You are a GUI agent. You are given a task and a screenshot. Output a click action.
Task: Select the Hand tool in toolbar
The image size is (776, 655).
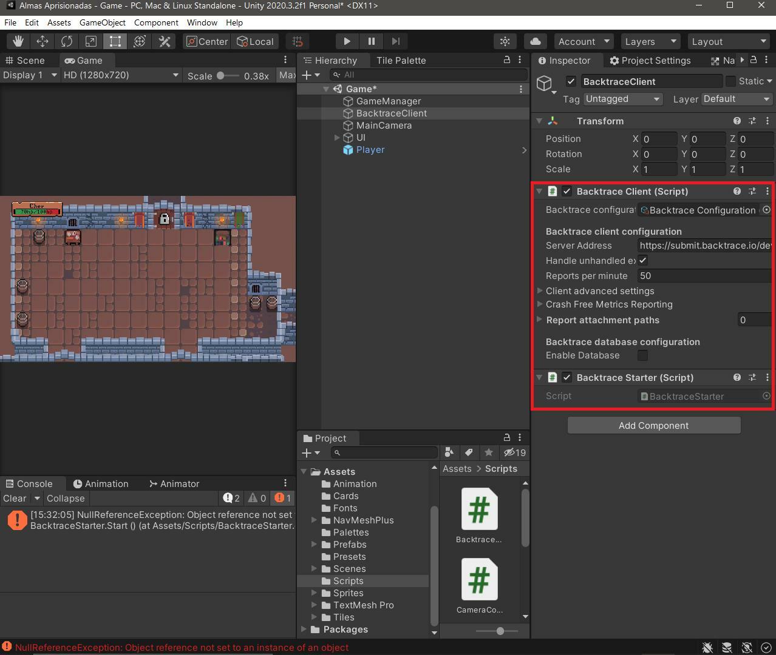point(18,41)
